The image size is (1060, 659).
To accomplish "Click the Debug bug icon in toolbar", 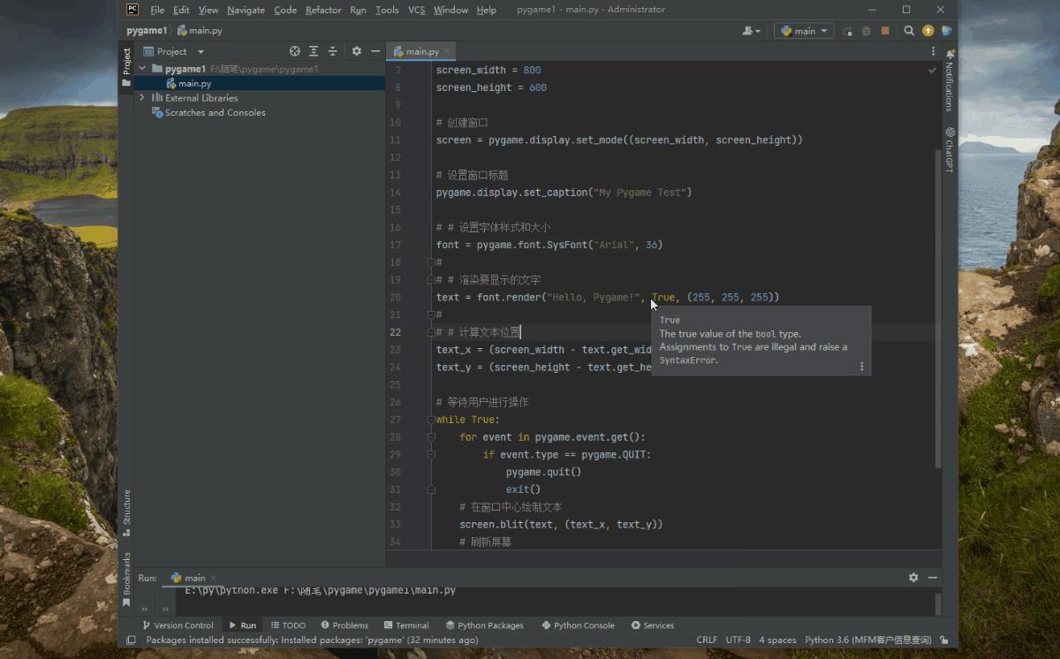I will click(x=866, y=31).
